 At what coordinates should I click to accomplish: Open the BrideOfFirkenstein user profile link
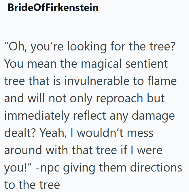point(53,7)
